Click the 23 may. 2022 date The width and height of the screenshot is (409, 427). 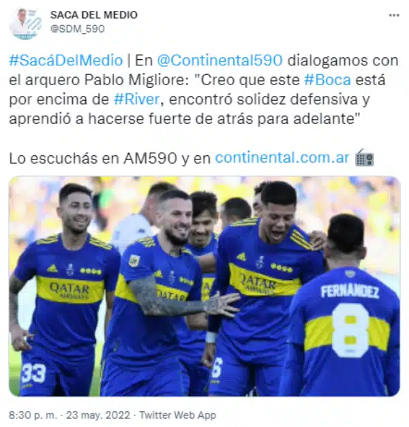coord(98,415)
